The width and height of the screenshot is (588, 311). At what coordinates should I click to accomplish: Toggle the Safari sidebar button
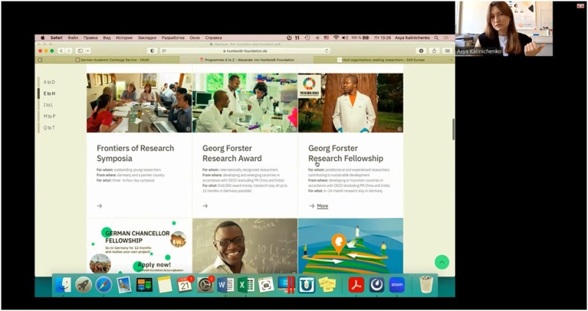(x=80, y=51)
